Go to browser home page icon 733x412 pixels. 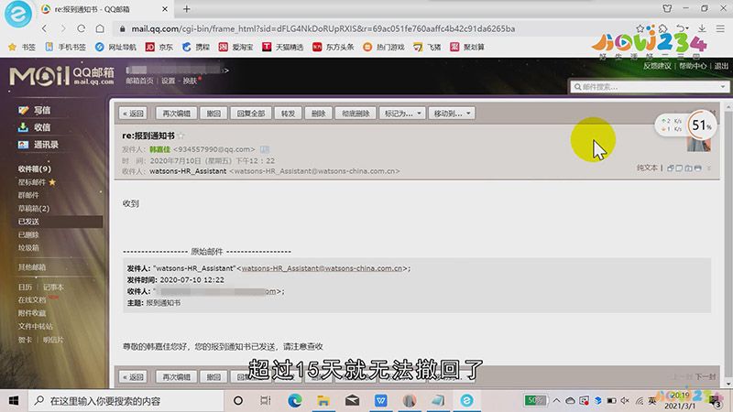point(100,28)
